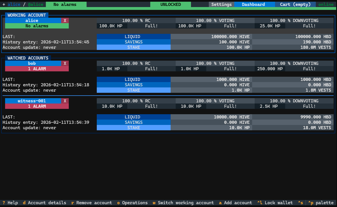View bob's 1 ALARM notice
The width and height of the screenshot is (337, 207).
coord(37,69)
